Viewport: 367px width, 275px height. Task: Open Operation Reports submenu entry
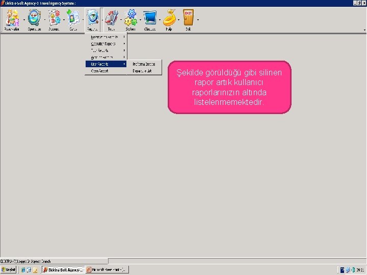[x=106, y=44]
